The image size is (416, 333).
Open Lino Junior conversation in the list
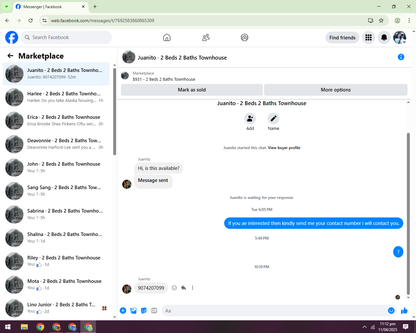coord(56,308)
